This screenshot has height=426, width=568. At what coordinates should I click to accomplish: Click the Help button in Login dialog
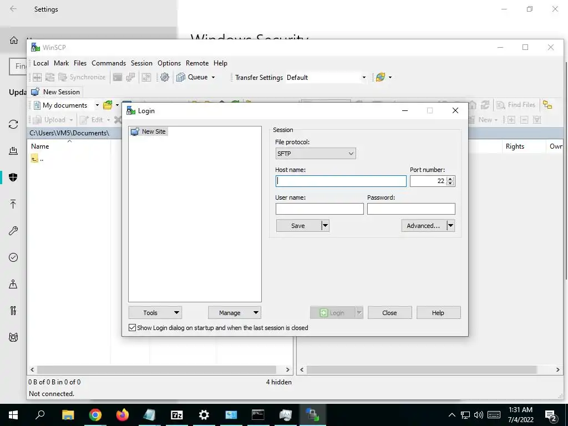[x=438, y=313]
